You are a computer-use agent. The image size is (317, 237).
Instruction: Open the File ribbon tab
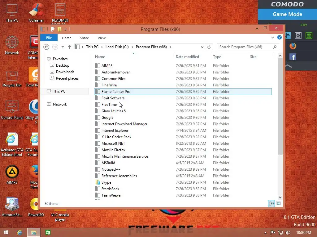[49, 38]
